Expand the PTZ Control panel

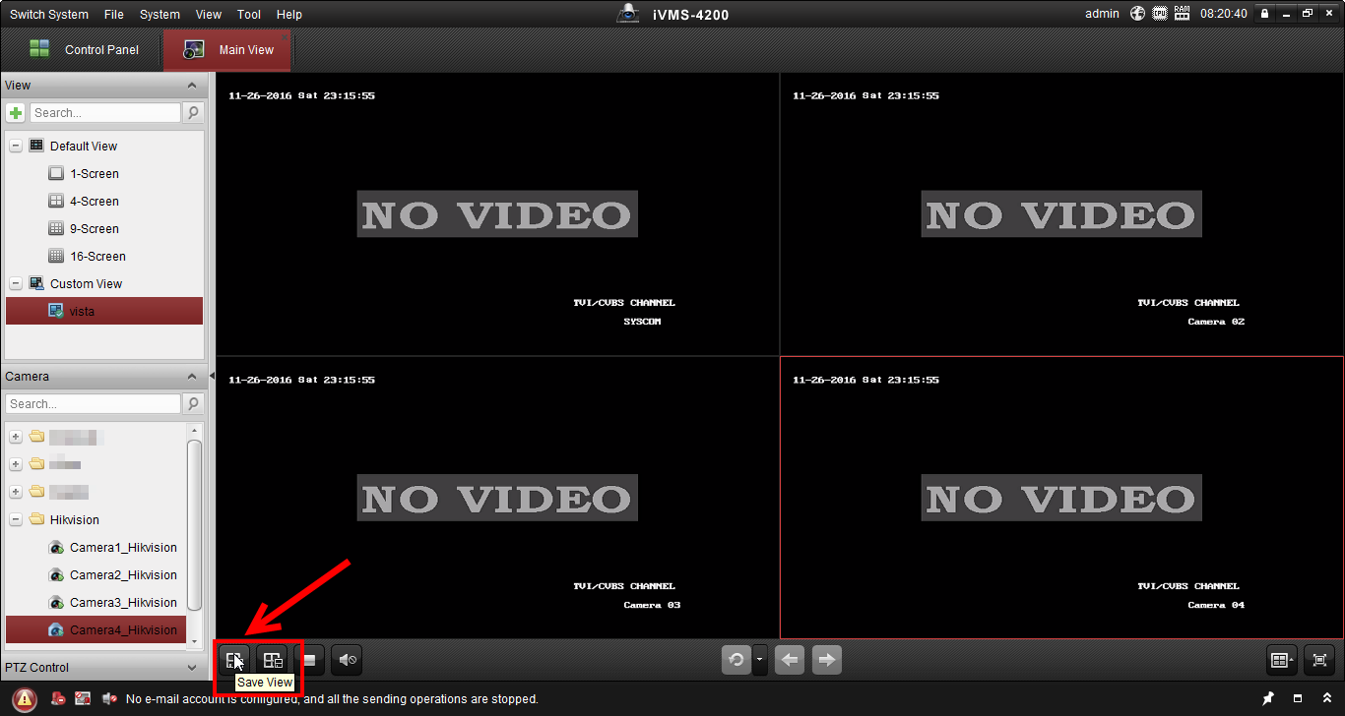point(102,667)
